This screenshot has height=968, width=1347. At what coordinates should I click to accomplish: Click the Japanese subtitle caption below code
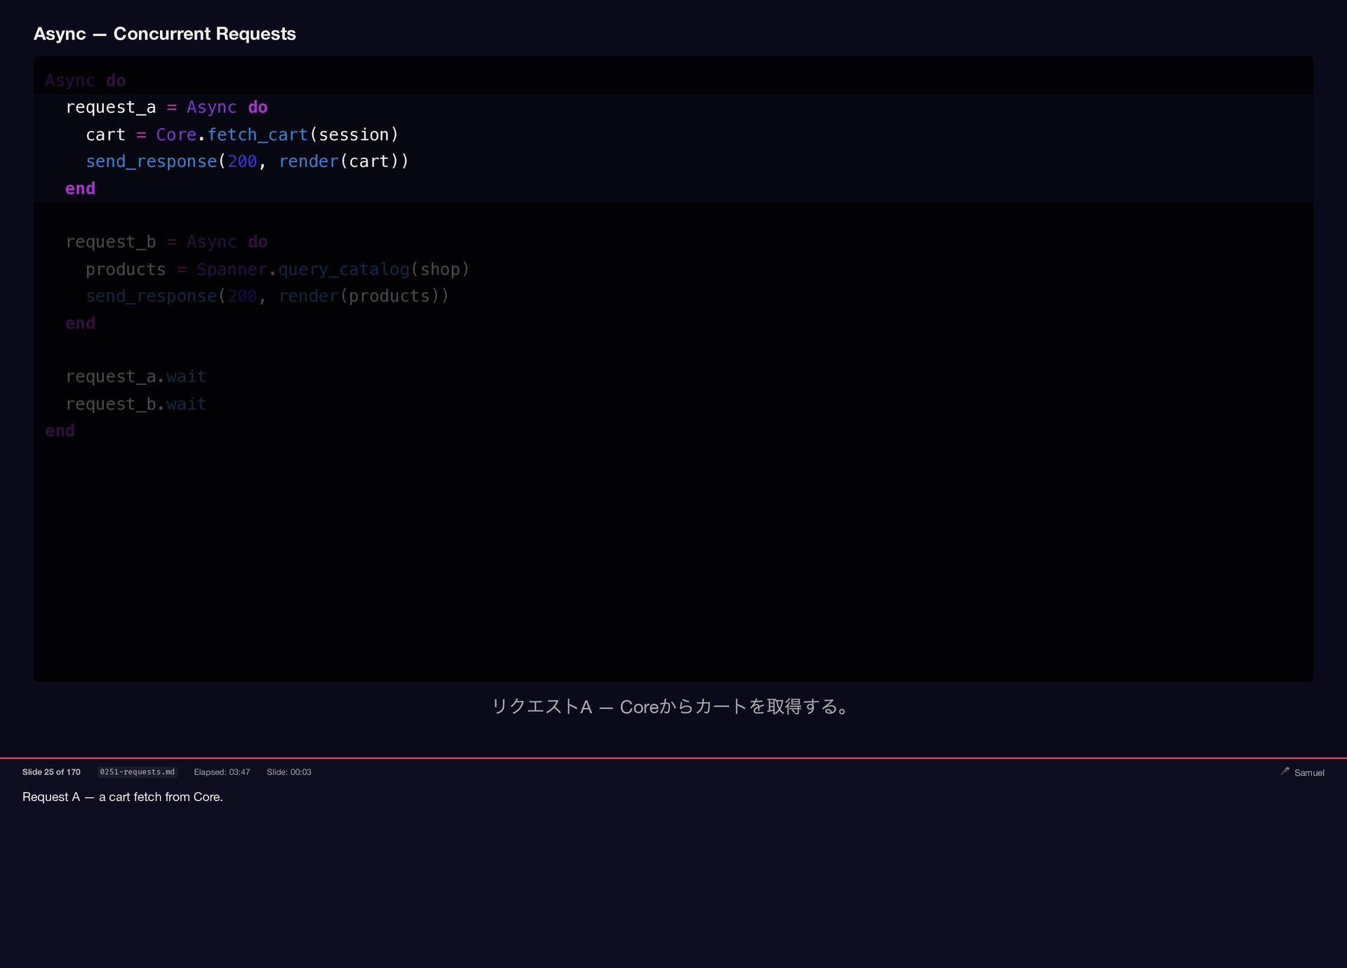point(671,706)
